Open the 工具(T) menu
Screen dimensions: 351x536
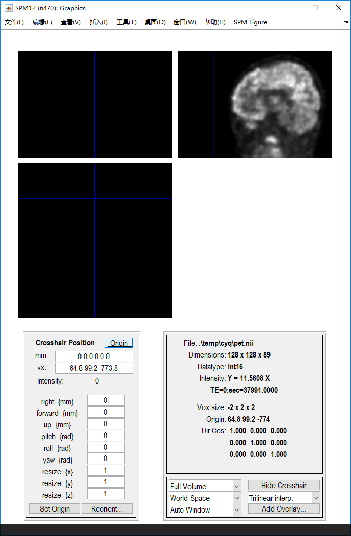coord(126,22)
